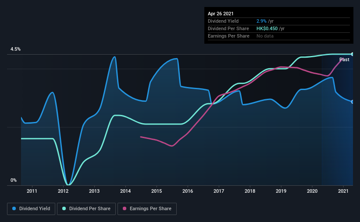Click the 'Apr 26 2021' tooltip date
360x222 pixels.
221,14
